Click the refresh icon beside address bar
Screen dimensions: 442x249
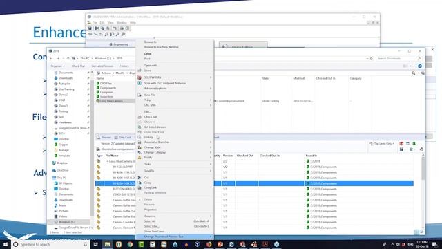[x=372, y=58]
